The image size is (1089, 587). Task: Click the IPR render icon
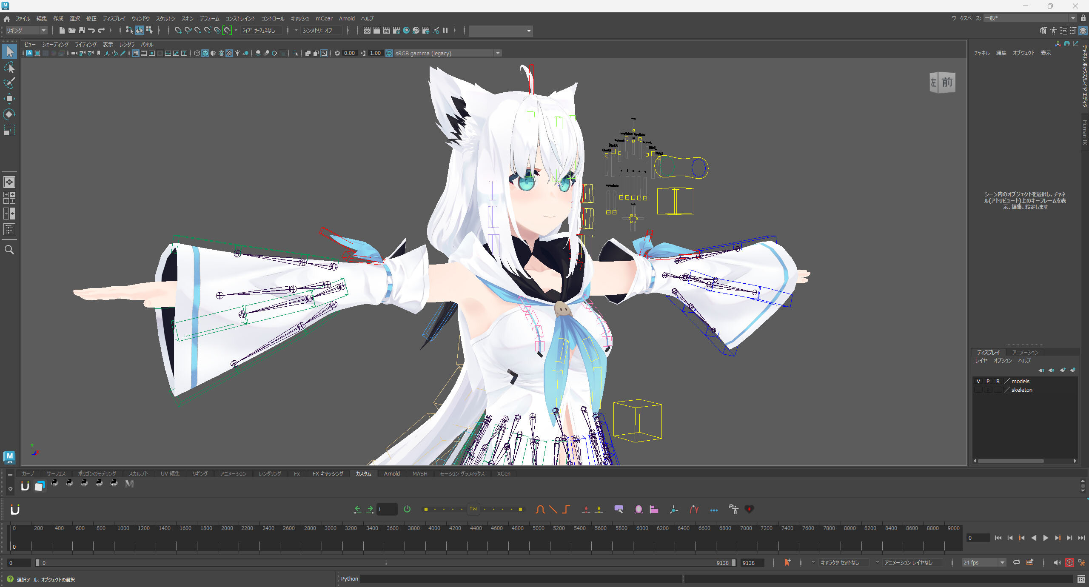pos(386,30)
